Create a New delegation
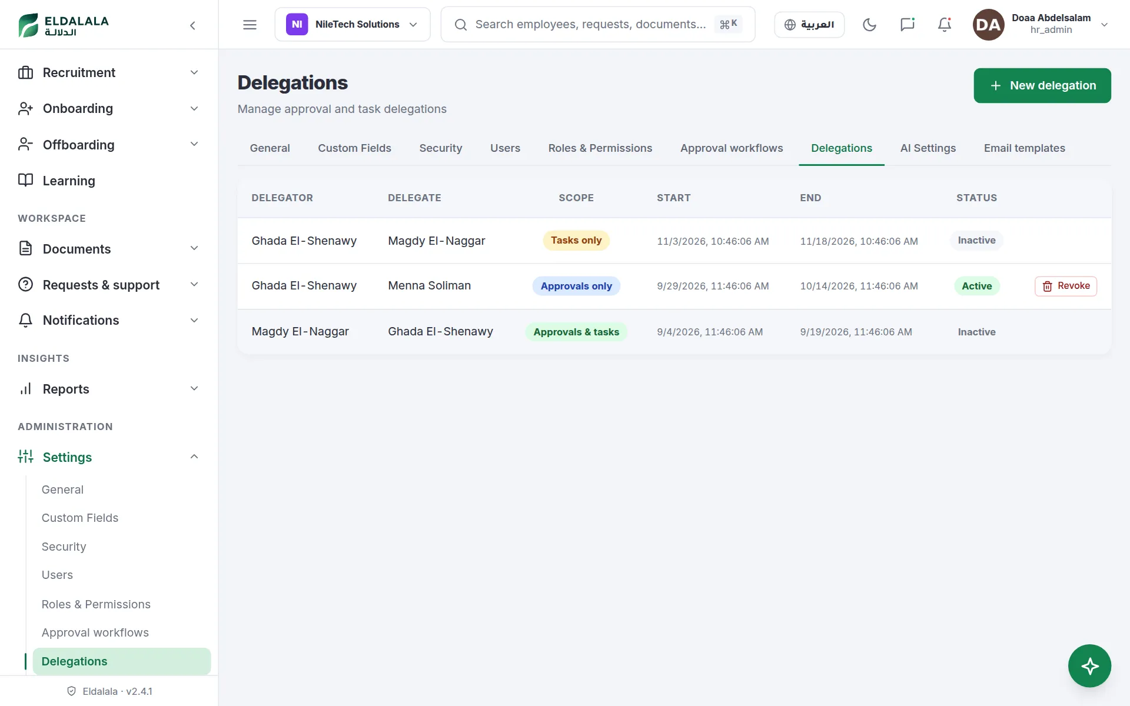Viewport: 1130px width, 706px height. 1042,86
